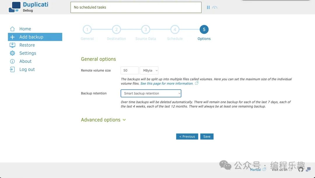Open the MByte size unit dropdown
The width and height of the screenshot is (315, 178).
pos(149,70)
